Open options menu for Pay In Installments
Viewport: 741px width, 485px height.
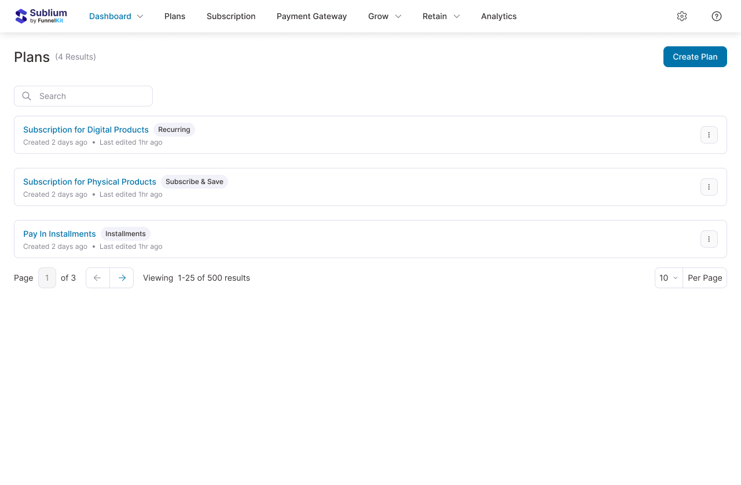709,238
